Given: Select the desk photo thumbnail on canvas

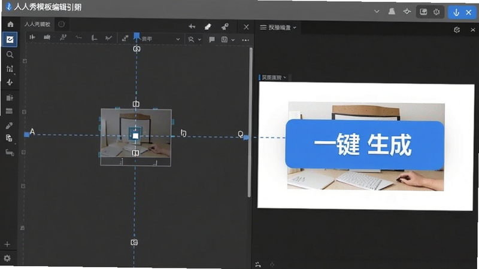Looking at the screenshot, I should [x=136, y=137].
